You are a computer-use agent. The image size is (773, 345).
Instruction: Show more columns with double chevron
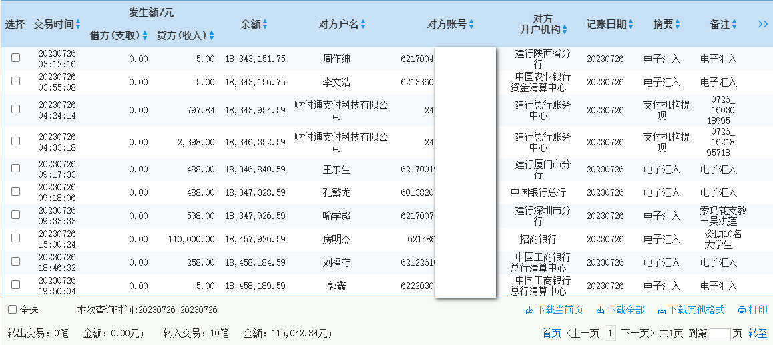click(x=762, y=24)
